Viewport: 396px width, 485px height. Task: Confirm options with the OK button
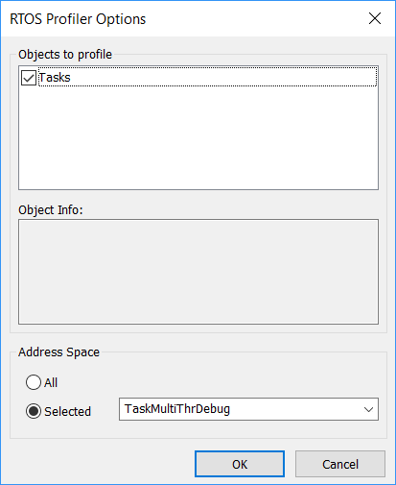(x=240, y=464)
